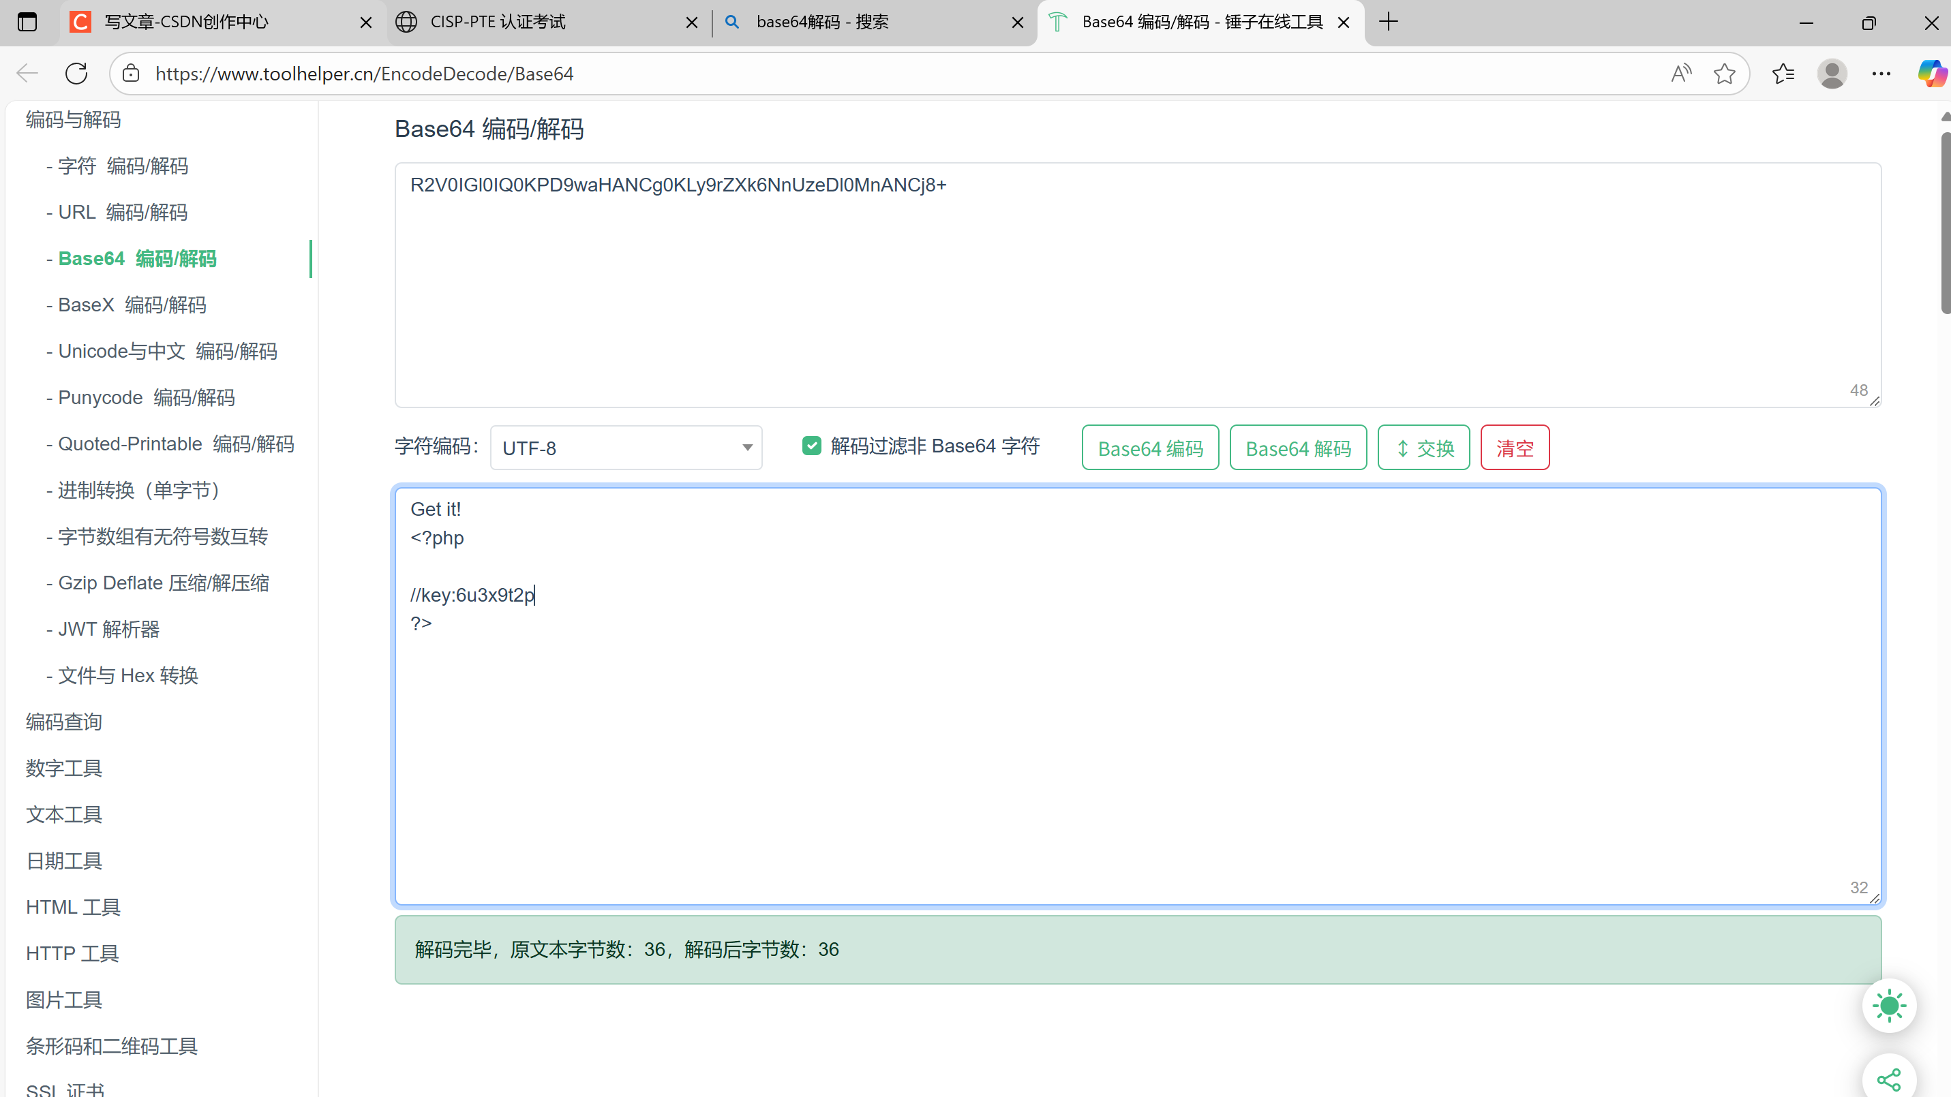Open the Copilot sidebar icon
Viewport: 1951px width, 1097px height.
[1931, 74]
